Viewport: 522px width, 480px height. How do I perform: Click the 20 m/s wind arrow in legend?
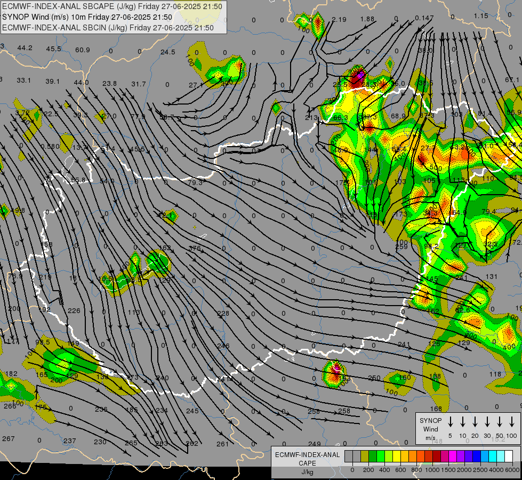[x=475, y=422]
